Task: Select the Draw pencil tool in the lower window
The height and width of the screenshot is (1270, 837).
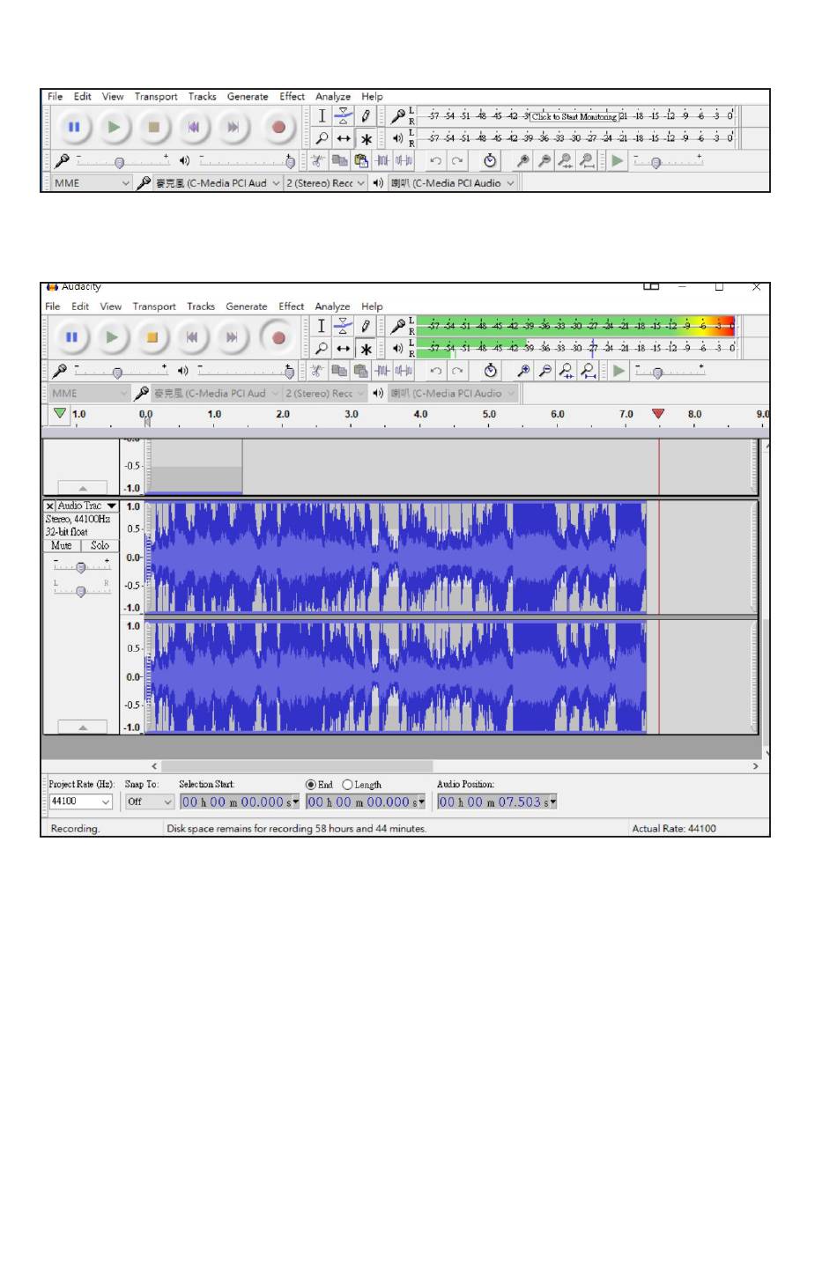Action: tap(365, 326)
